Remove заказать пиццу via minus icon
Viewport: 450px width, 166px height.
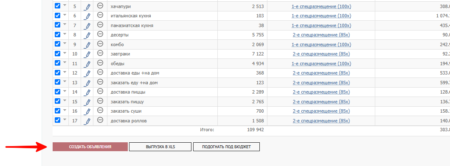coord(100,100)
